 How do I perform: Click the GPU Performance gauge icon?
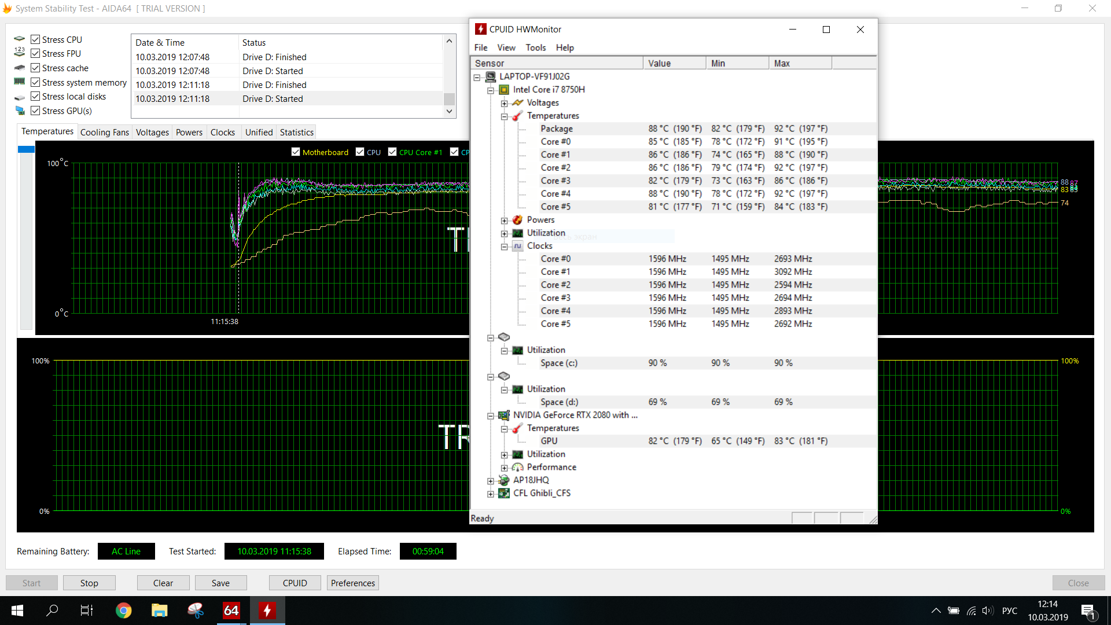[x=517, y=468]
